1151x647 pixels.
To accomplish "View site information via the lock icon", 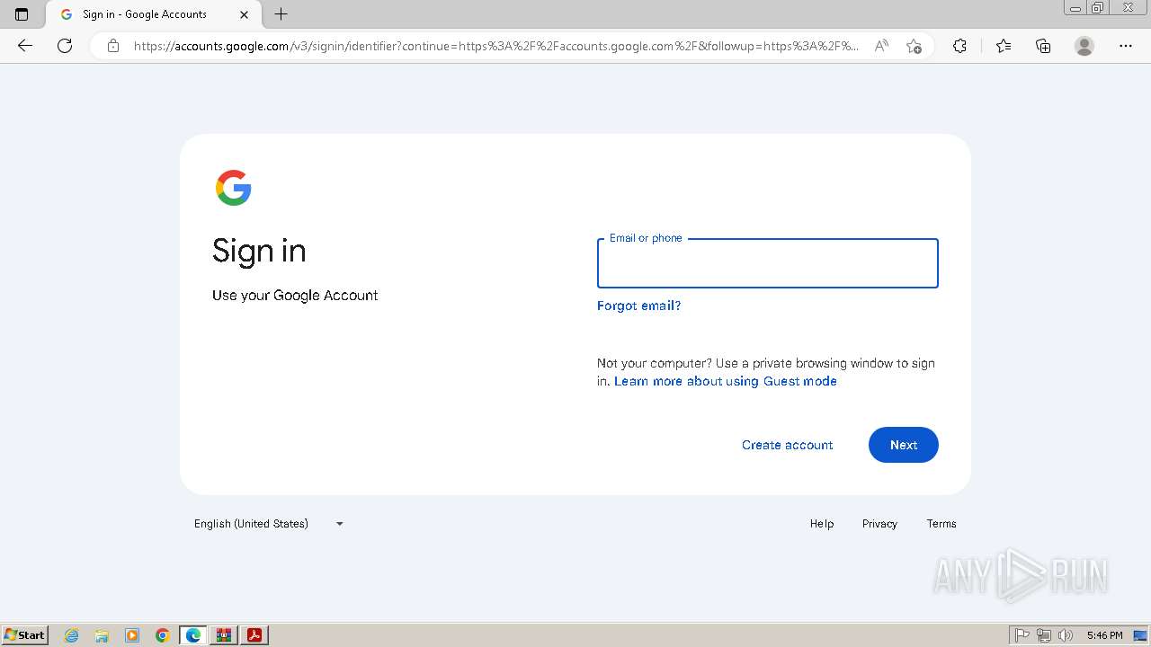I will (x=113, y=46).
